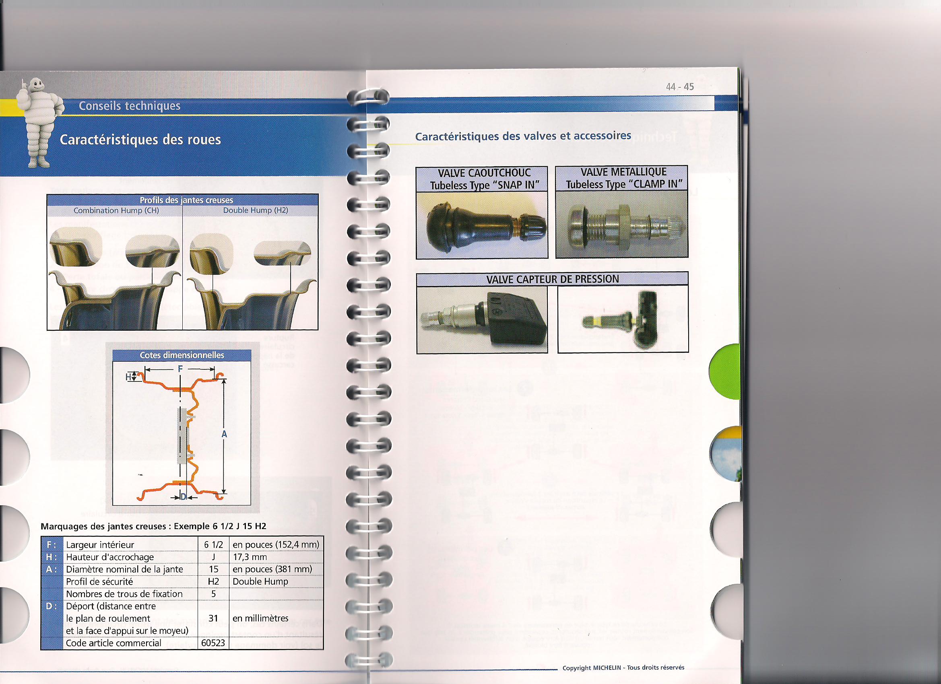Image resolution: width=941 pixels, height=684 pixels.
Task: Click the 'Profil de sécurité' H2 row
Action: click(99, 581)
